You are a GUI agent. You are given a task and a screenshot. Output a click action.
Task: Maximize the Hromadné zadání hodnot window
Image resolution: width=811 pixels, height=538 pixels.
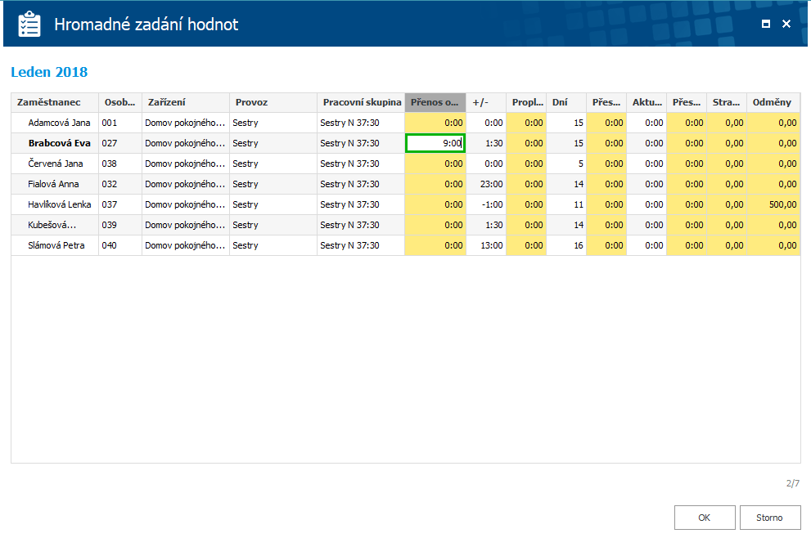point(765,24)
